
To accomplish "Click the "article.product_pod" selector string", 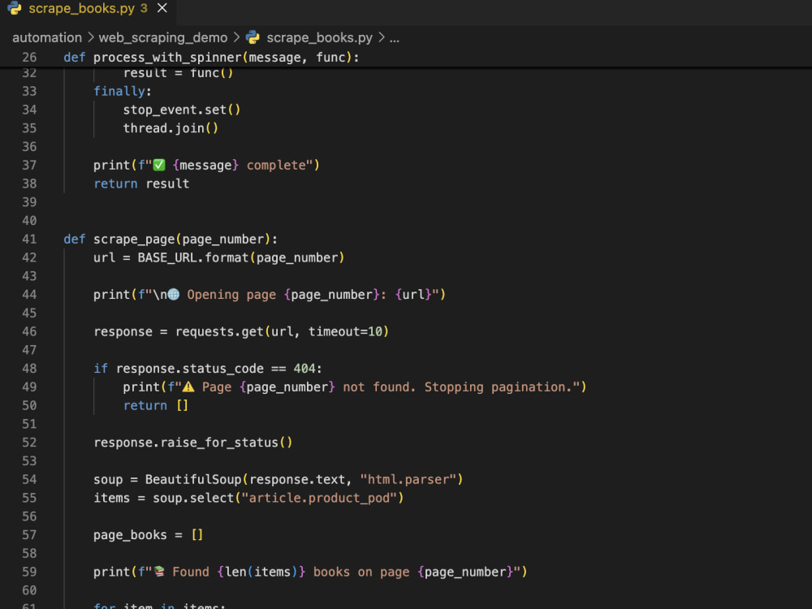I will point(319,499).
